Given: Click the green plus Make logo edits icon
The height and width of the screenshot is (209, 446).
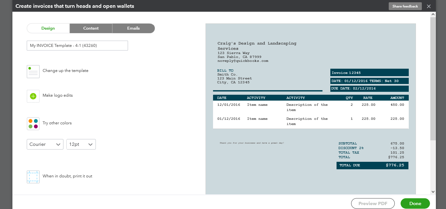Looking at the screenshot, I should click(33, 96).
